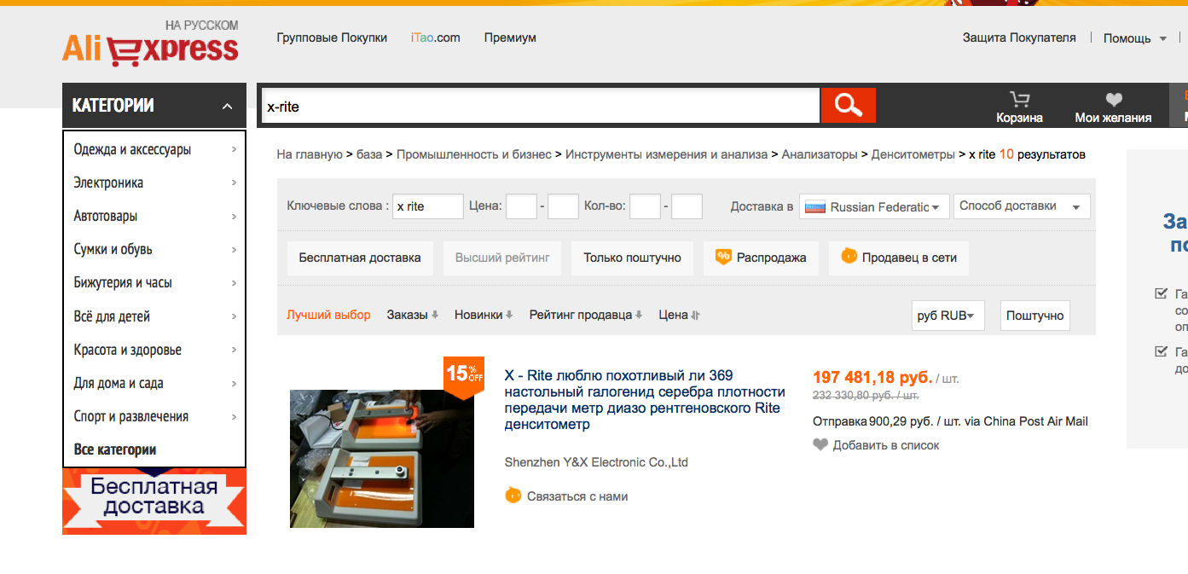The height and width of the screenshot is (574, 1188).
Task: Click Добавить в список link
Action: pyautogui.click(x=886, y=445)
